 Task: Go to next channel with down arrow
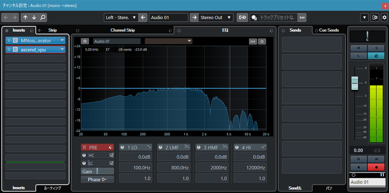click(x=34, y=18)
